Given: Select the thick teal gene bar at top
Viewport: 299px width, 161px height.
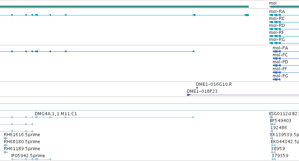Looking at the screenshot, I should point(124,7).
